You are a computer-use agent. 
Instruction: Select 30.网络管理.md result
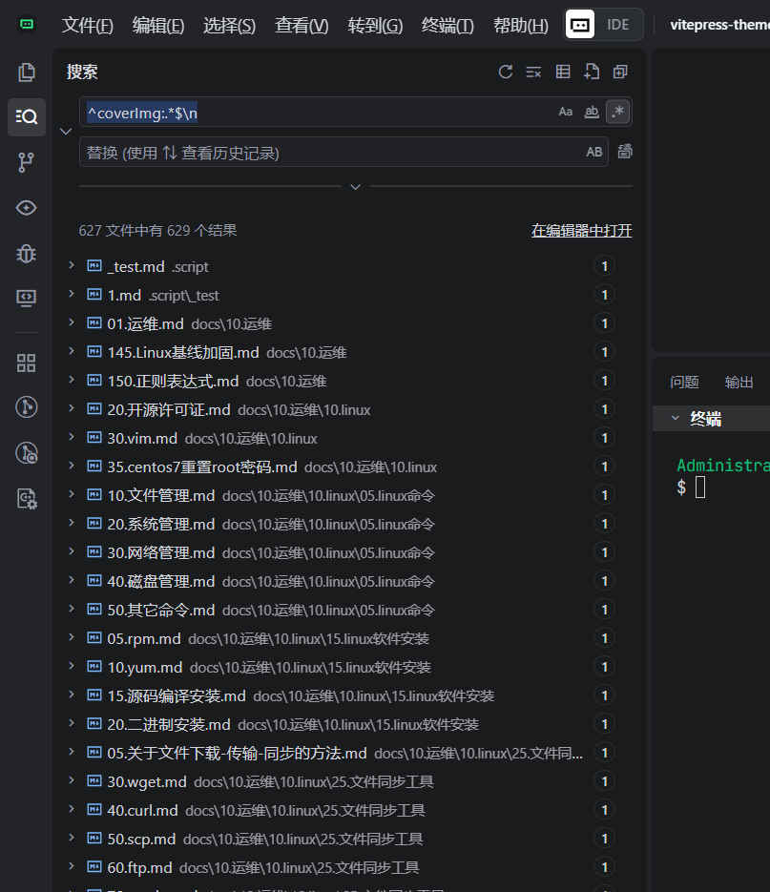[342, 552]
